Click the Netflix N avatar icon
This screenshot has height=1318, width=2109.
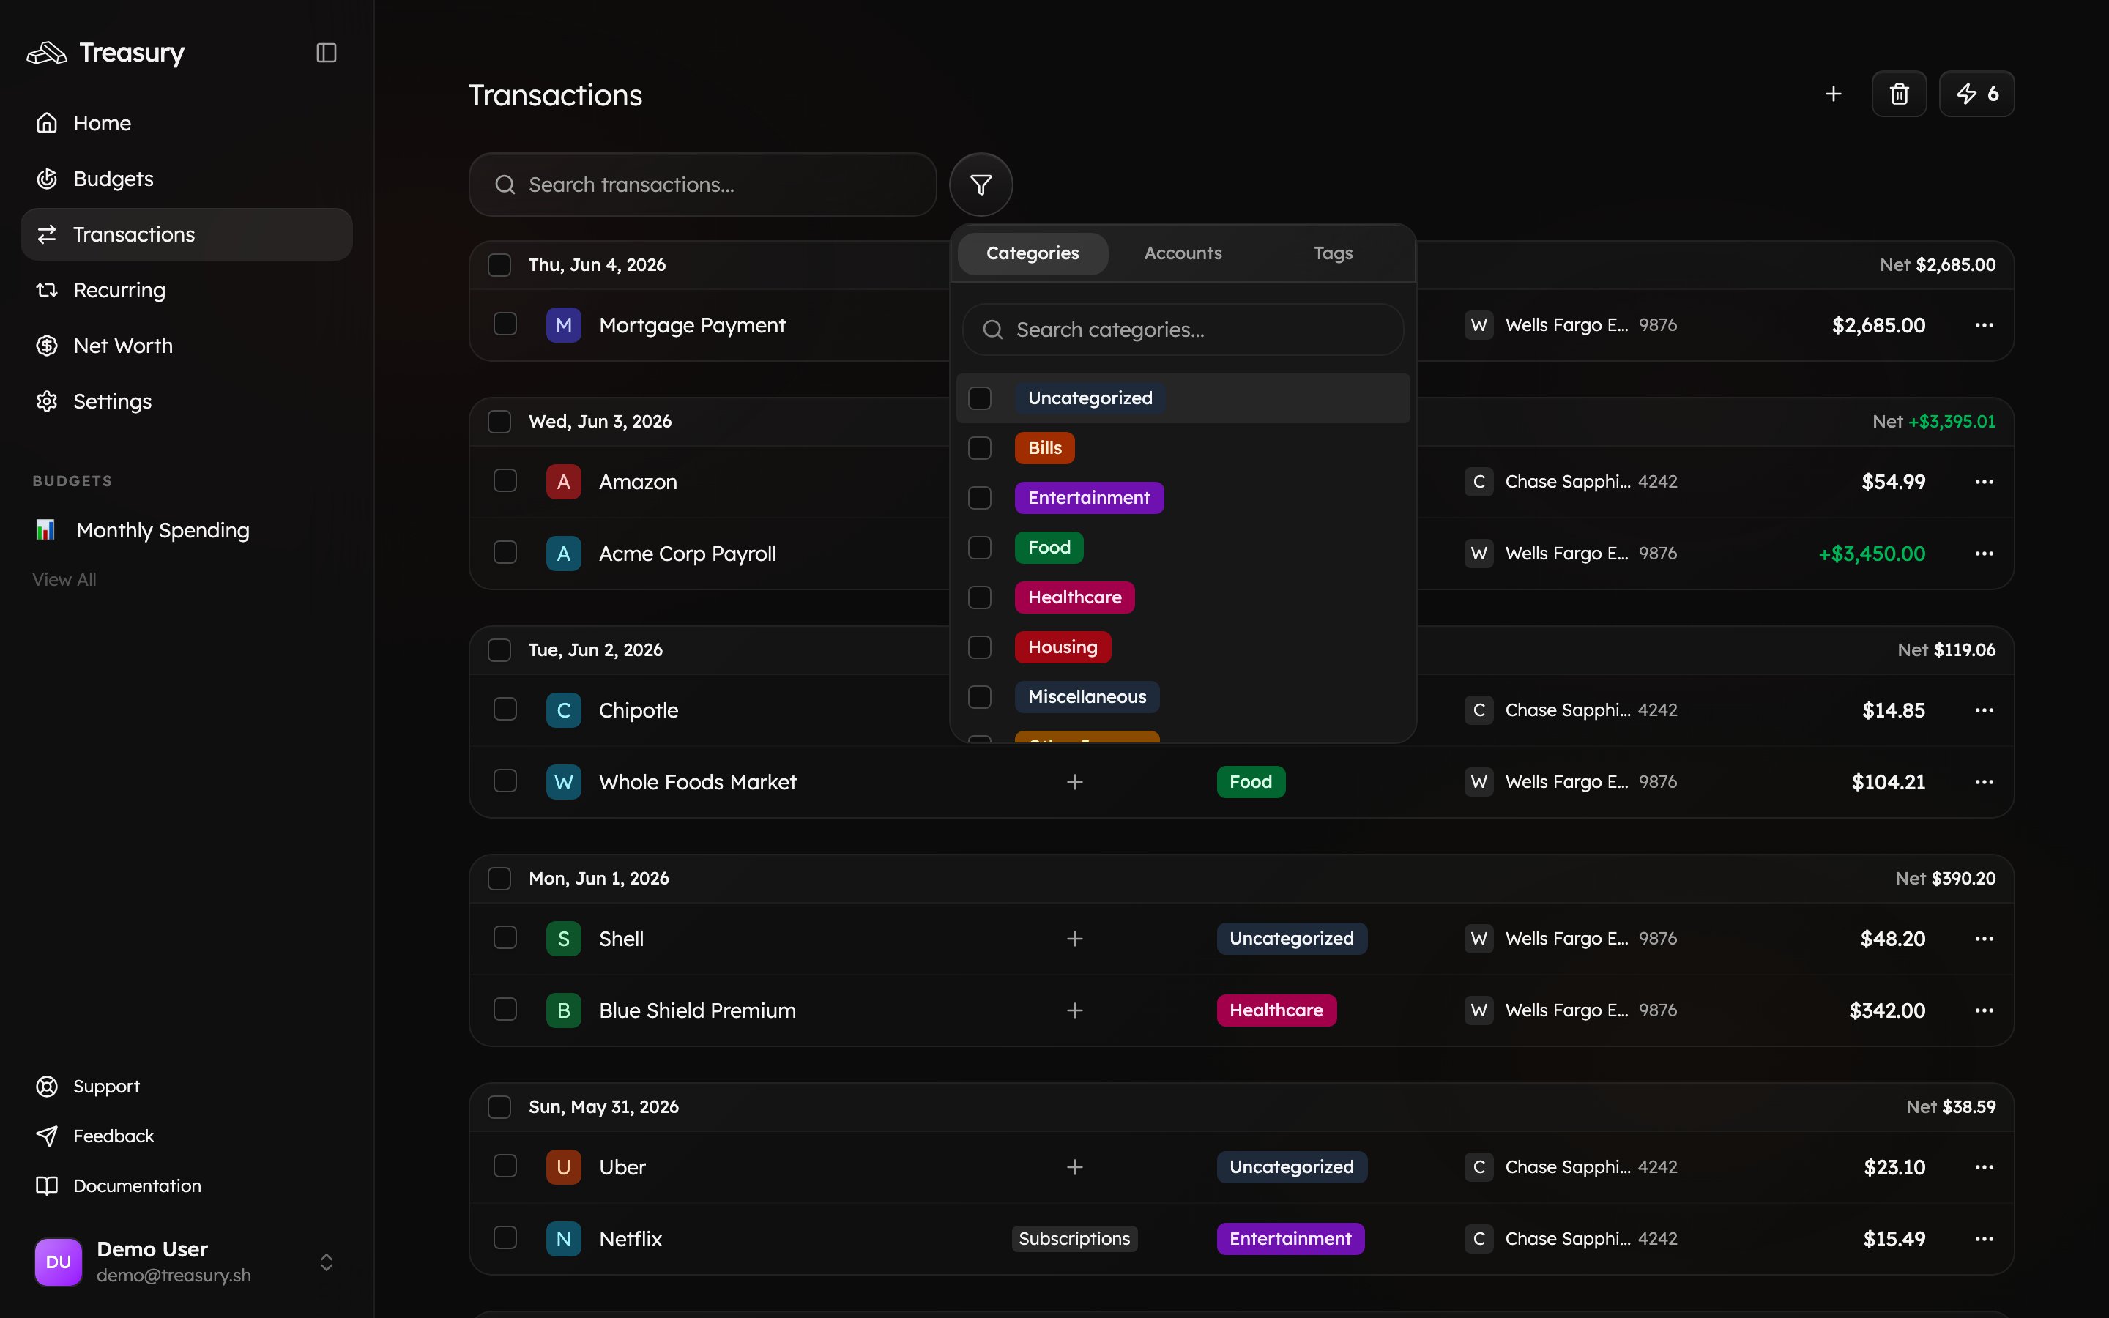[564, 1239]
